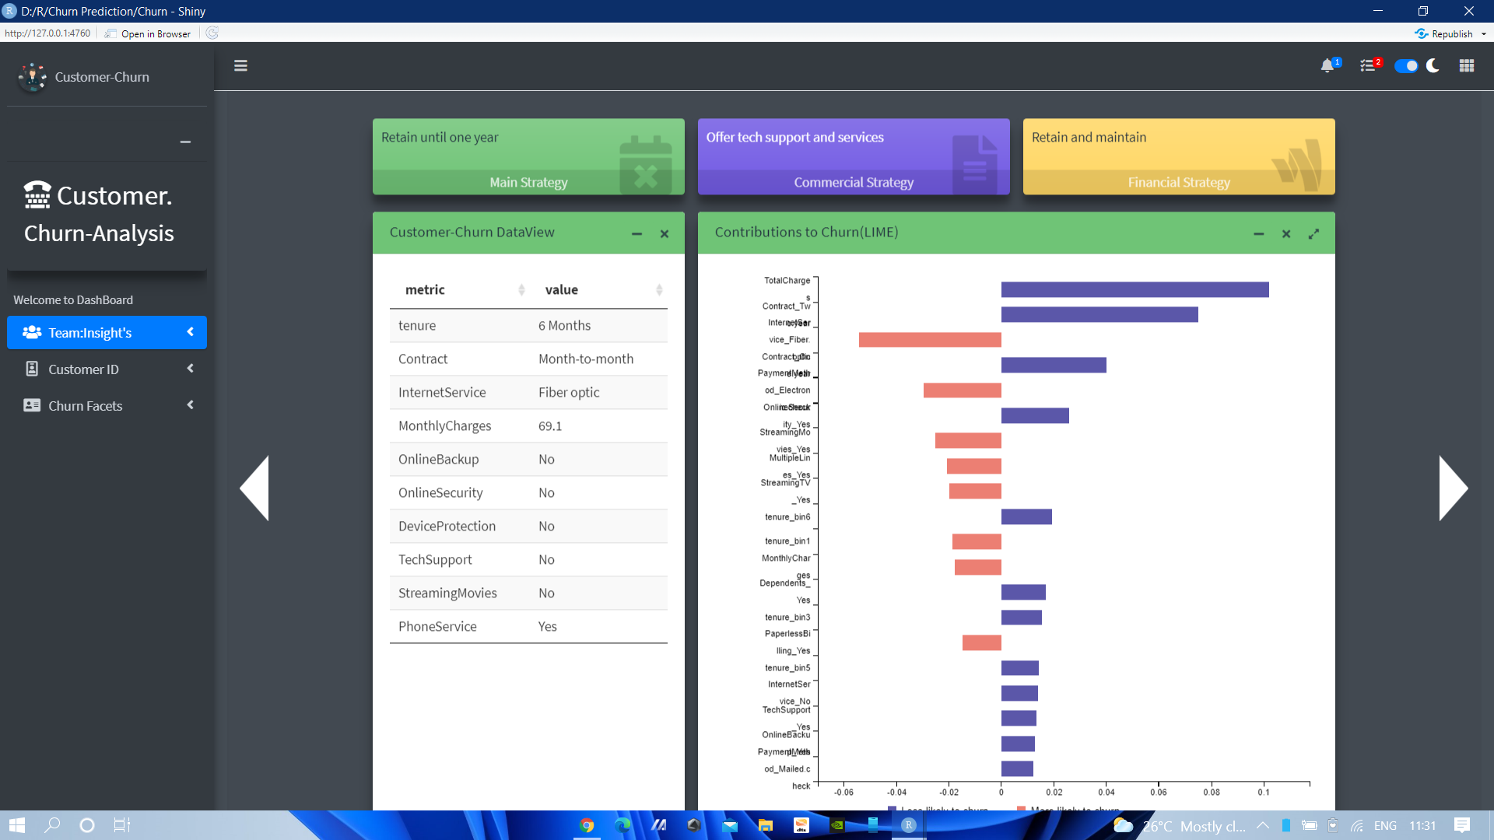Maximize the Contributions to Churn panel
The image size is (1494, 840).
click(x=1313, y=233)
